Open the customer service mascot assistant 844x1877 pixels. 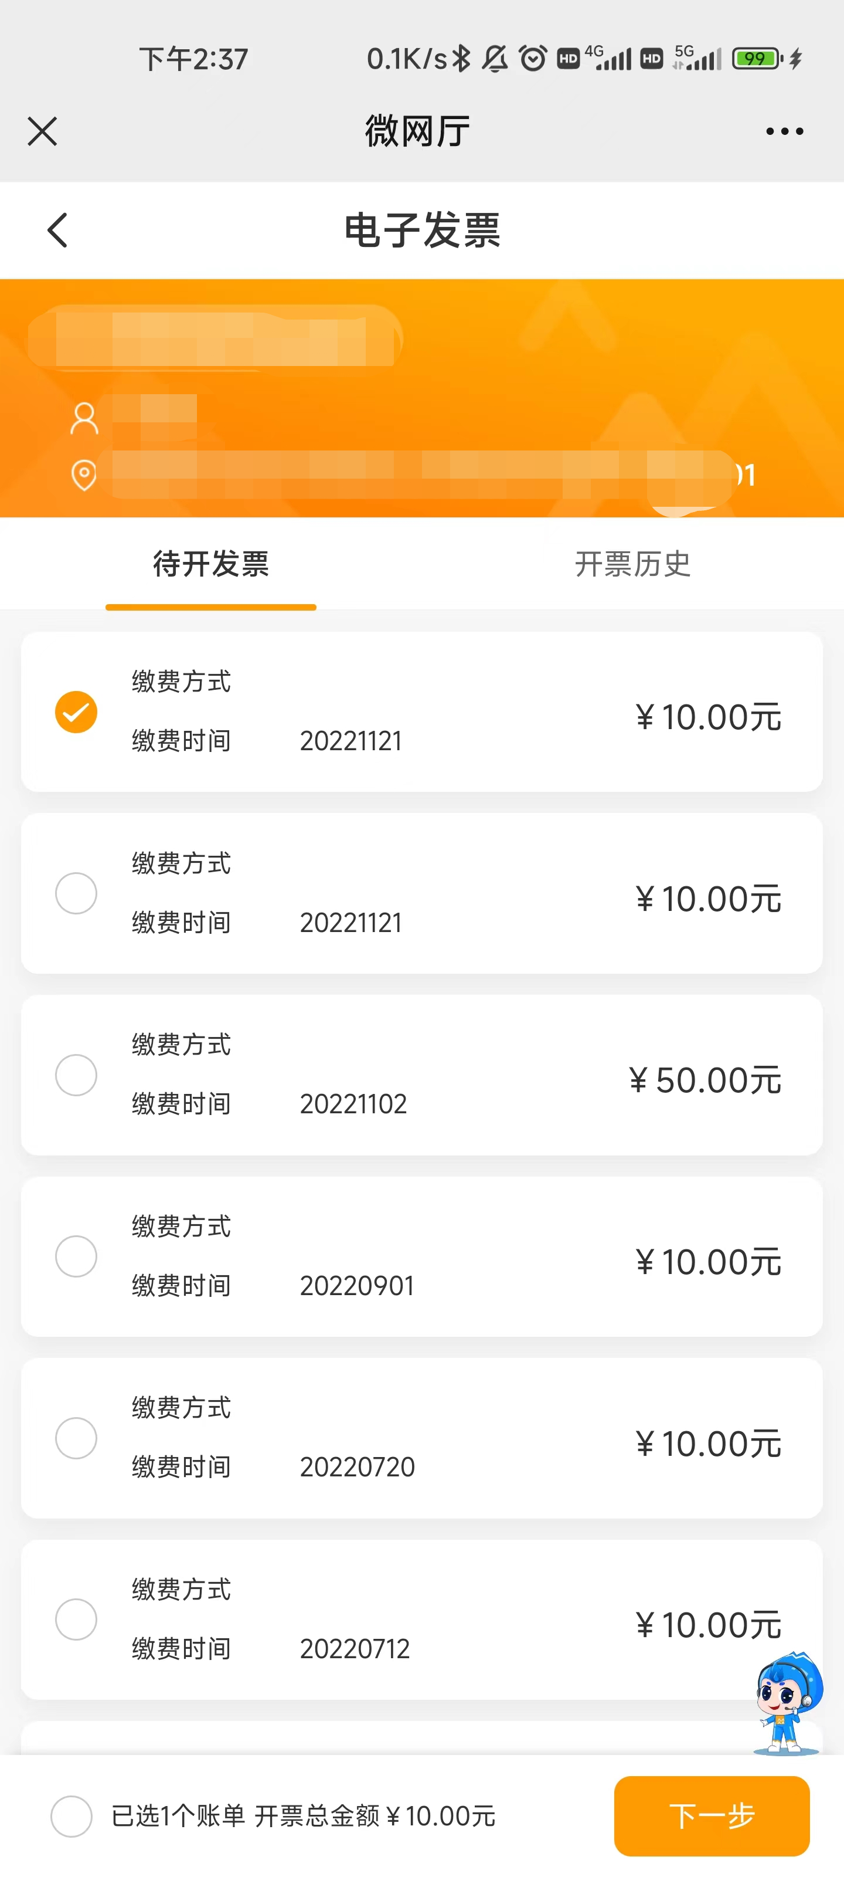[x=789, y=1702]
